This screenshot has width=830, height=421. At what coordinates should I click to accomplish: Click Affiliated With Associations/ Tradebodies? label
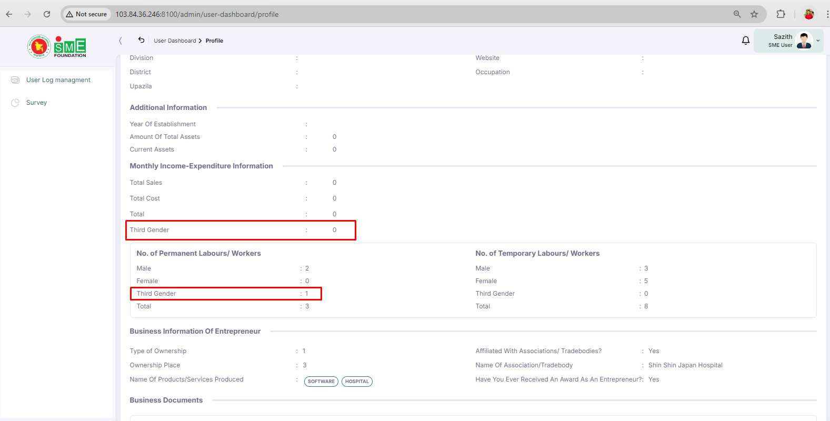[538, 351]
